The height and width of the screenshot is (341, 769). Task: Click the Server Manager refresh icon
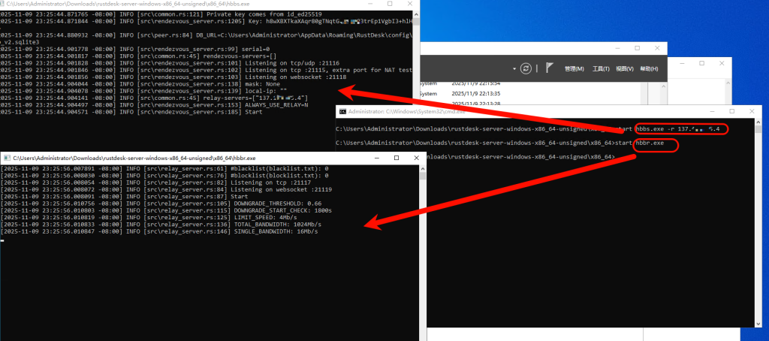tap(526, 68)
